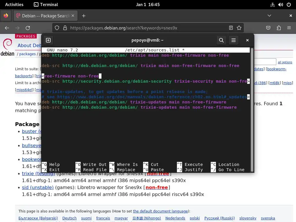Click the tracking protection shield icon
296x222 pixels.
[x=57, y=28]
